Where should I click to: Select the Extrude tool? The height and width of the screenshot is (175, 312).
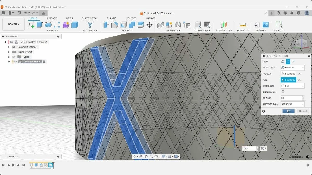click(x=40, y=25)
